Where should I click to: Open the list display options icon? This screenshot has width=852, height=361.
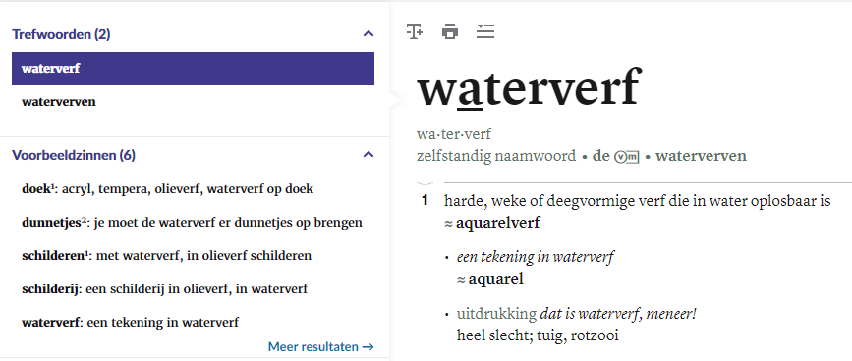[485, 31]
